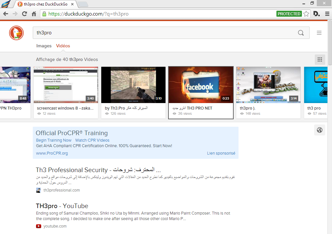
Task: Click Affichage de 40 th3pro Videos text
Action: 67,60
